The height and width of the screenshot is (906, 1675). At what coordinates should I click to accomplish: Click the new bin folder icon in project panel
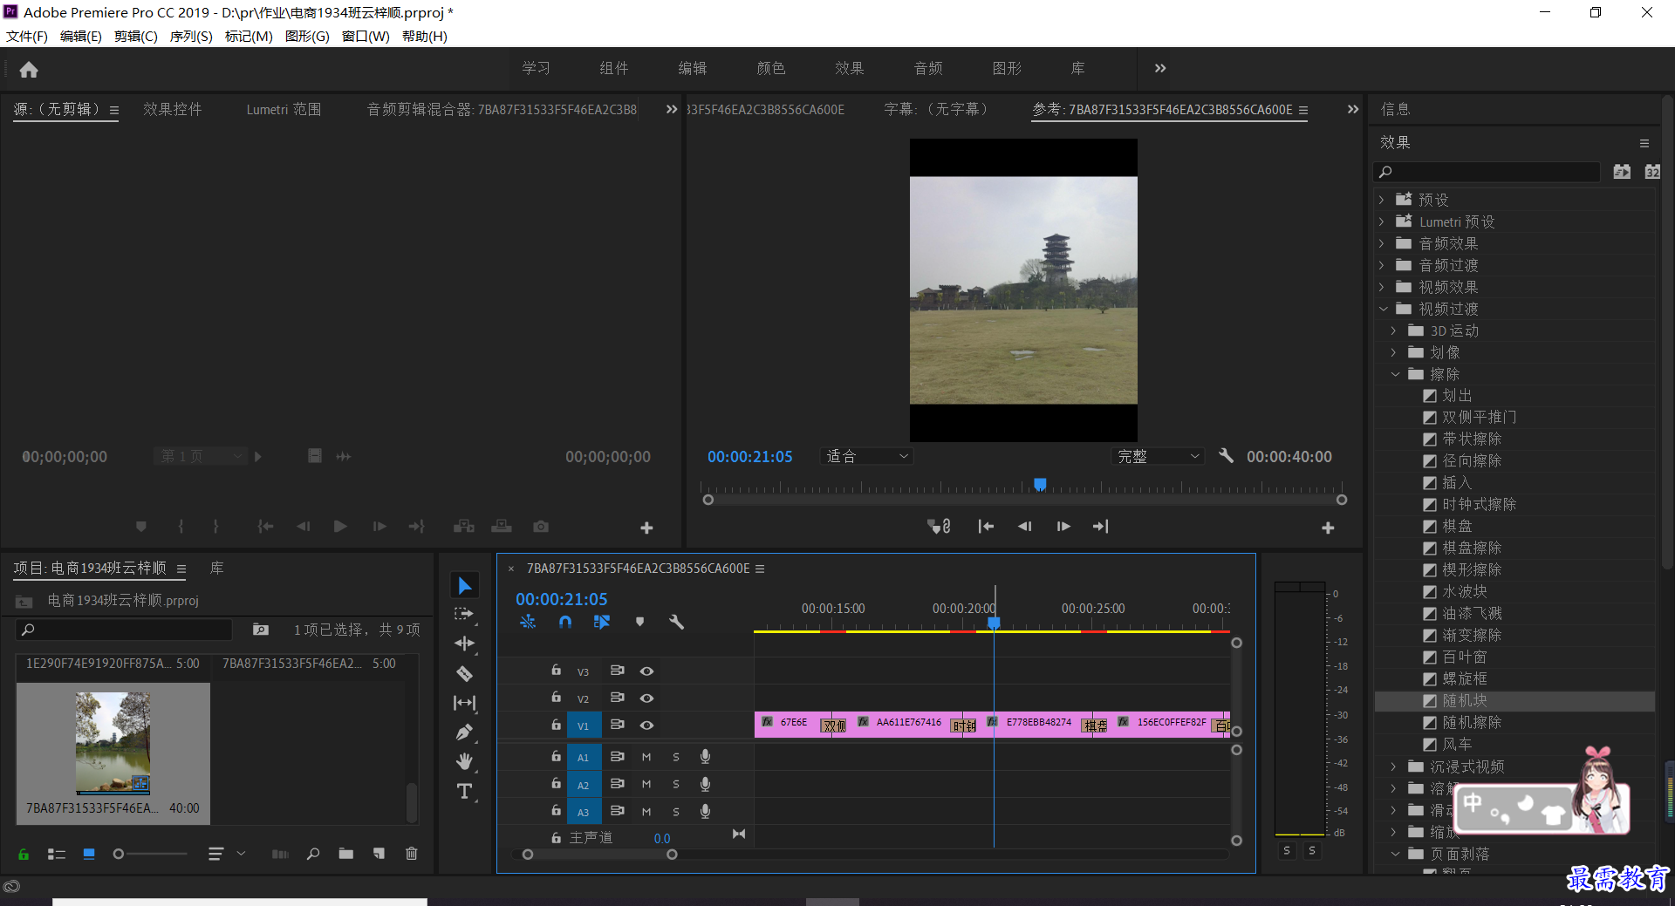(346, 854)
